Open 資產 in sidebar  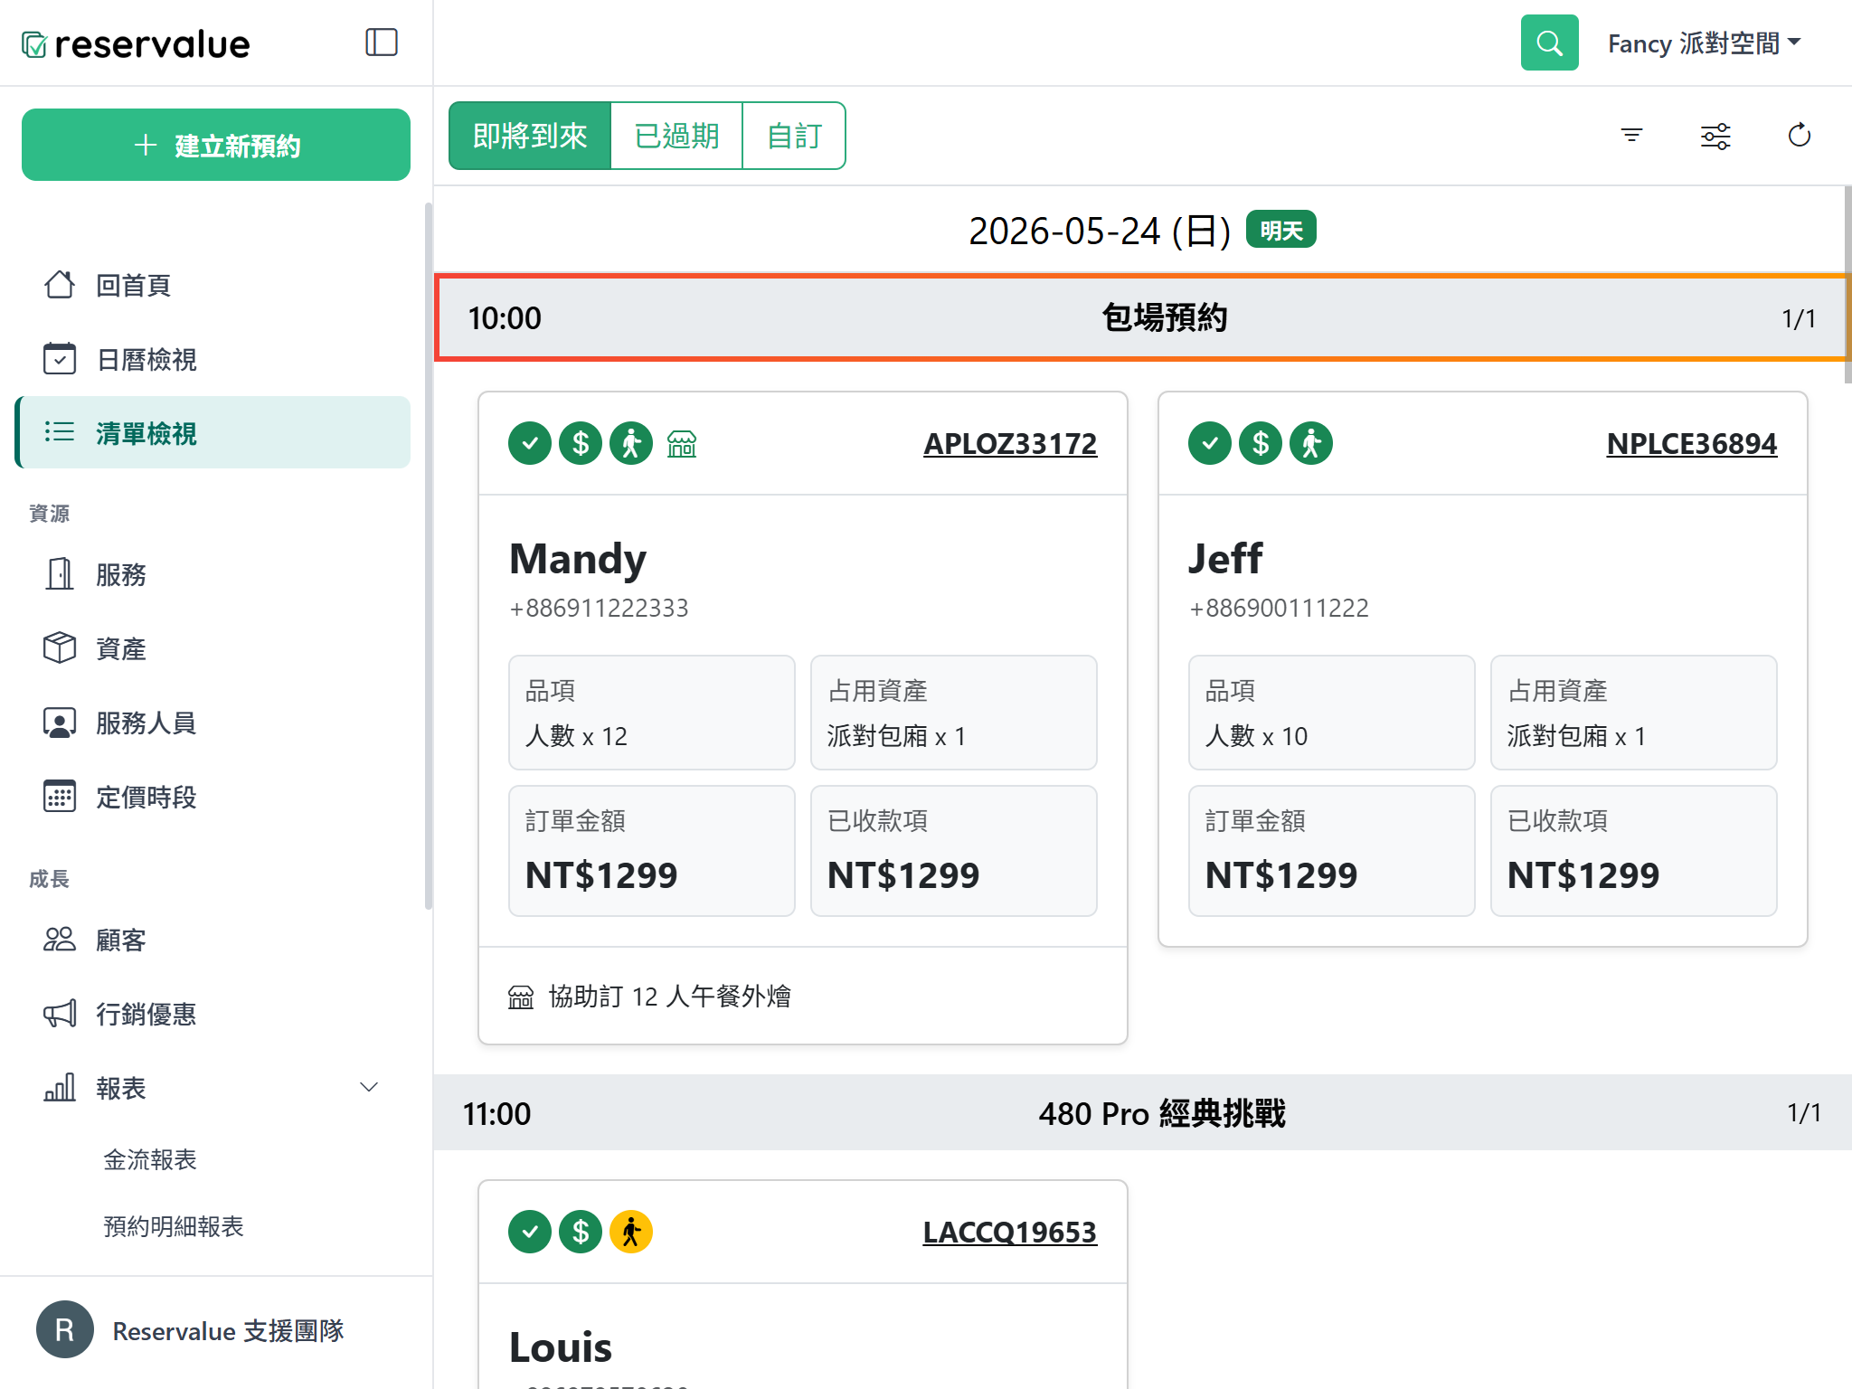[x=214, y=648]
